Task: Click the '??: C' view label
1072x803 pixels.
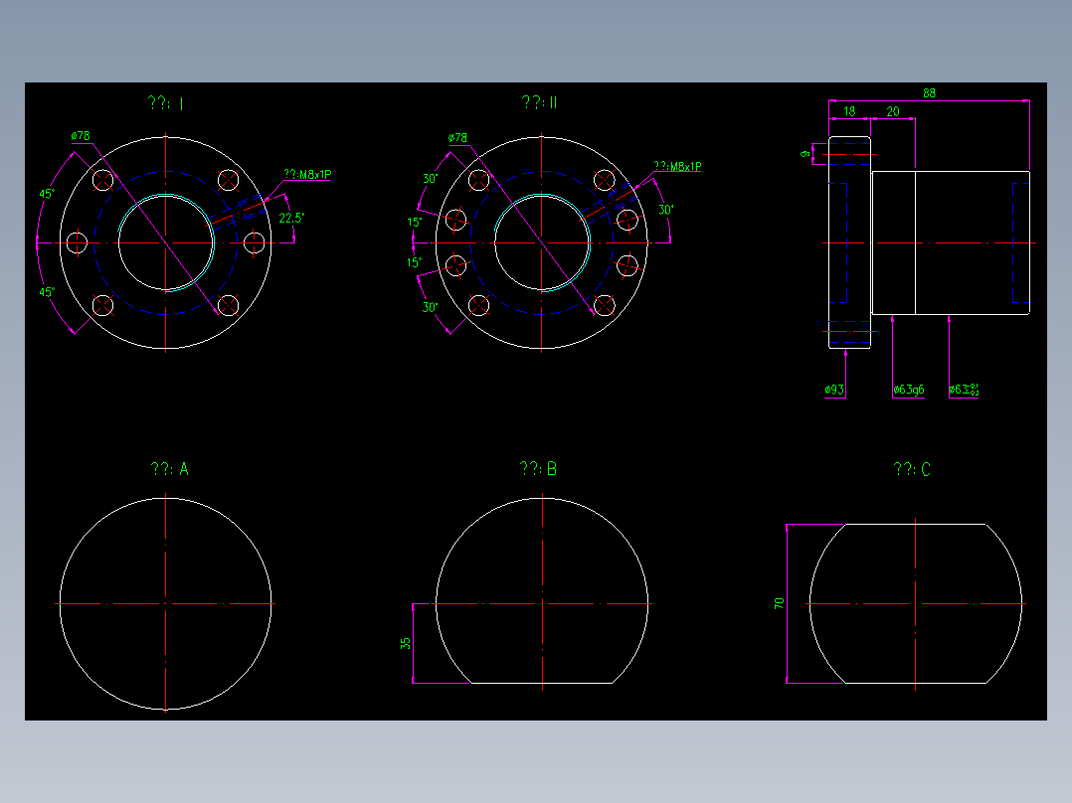Action: coord(911,469)
